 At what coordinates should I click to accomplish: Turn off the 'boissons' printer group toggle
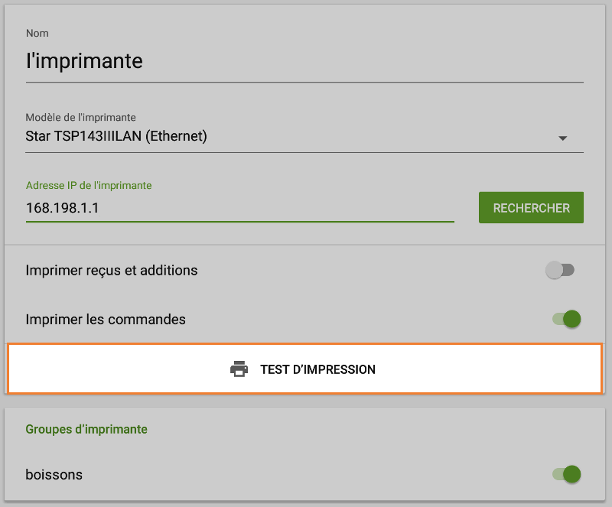[564, 474]
